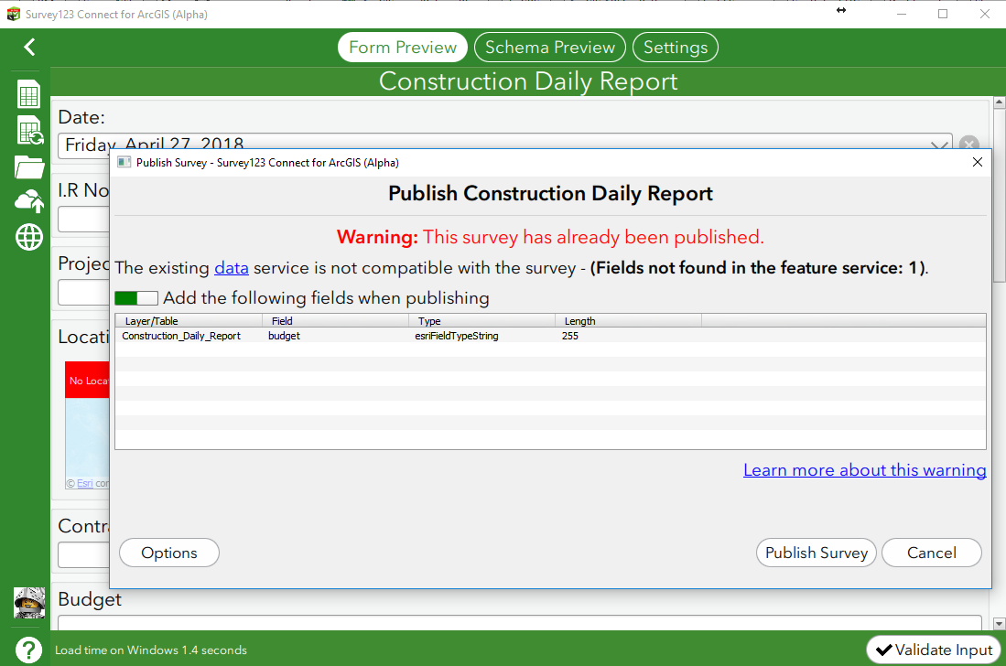Screen dimensions: 1006x666
Task: Open the user profile avatar
Action: pos(29,603)
